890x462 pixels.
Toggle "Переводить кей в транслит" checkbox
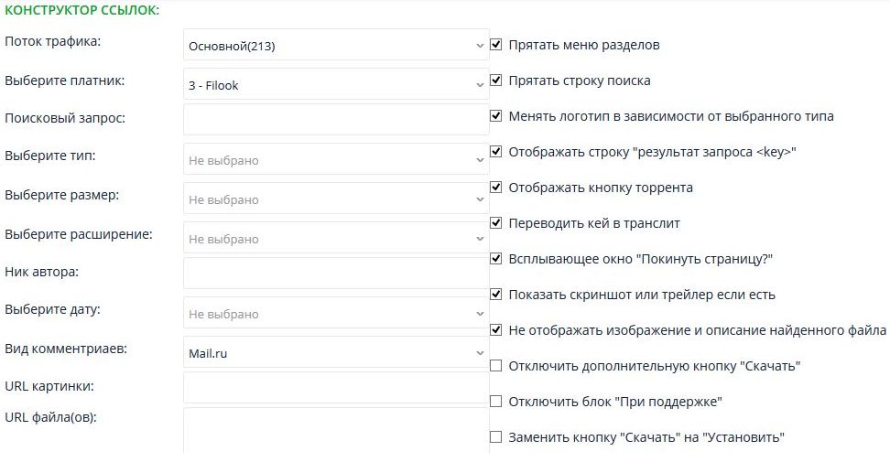click(496, 223)
